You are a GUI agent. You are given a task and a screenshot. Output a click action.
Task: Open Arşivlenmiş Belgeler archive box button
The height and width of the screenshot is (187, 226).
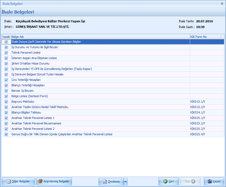pos(54,182)
